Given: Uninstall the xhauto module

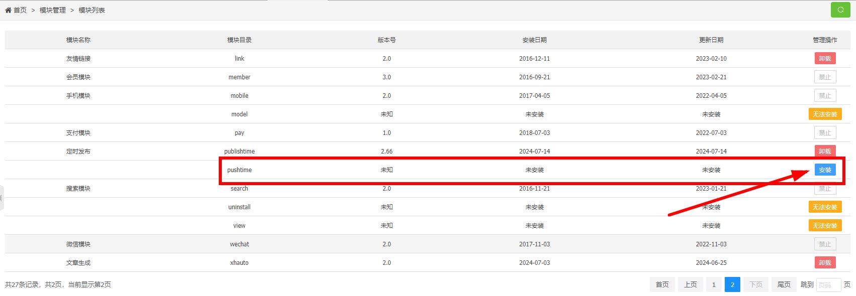Looking at the screenshot, I should 825,263.
